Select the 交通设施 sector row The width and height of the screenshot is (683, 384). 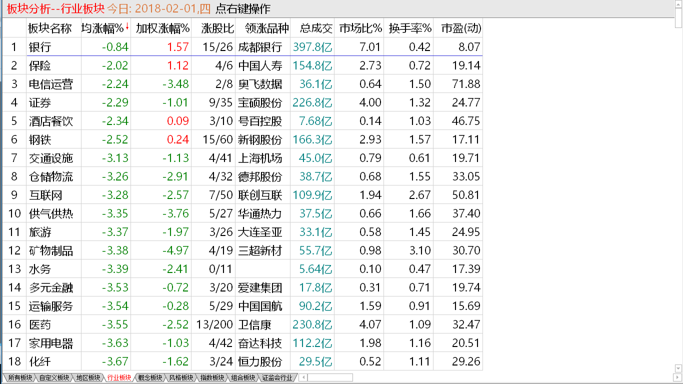click(x=241, y=158)
